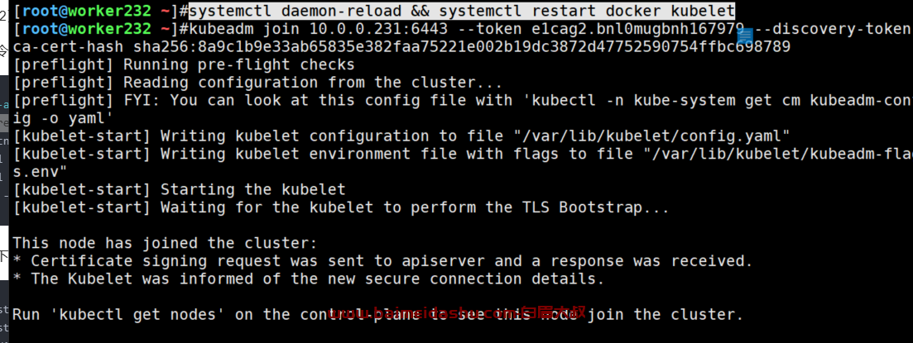
Task: Click the Certificate signing request line
Action: coord(382,261)
